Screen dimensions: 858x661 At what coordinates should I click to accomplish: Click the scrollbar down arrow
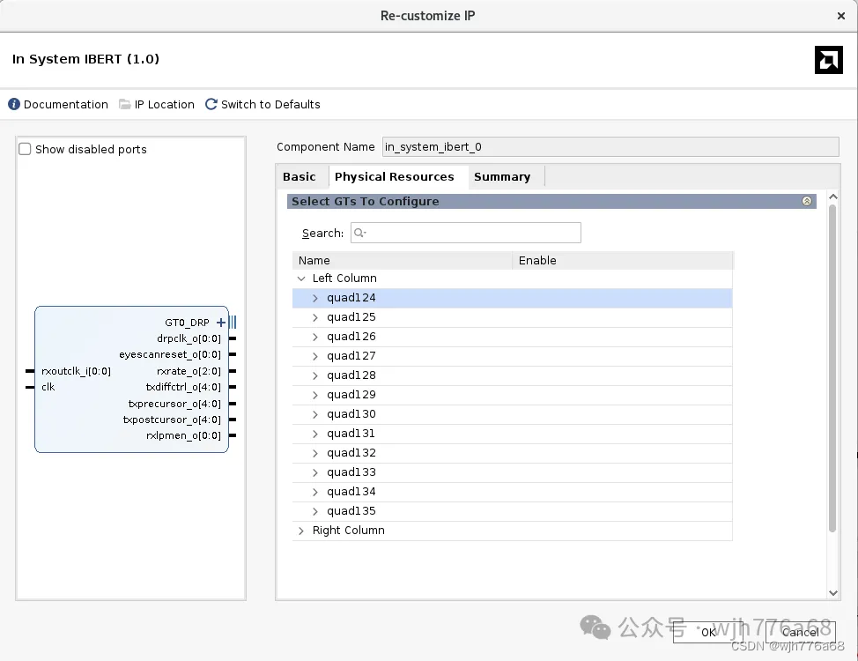point(832,592)
